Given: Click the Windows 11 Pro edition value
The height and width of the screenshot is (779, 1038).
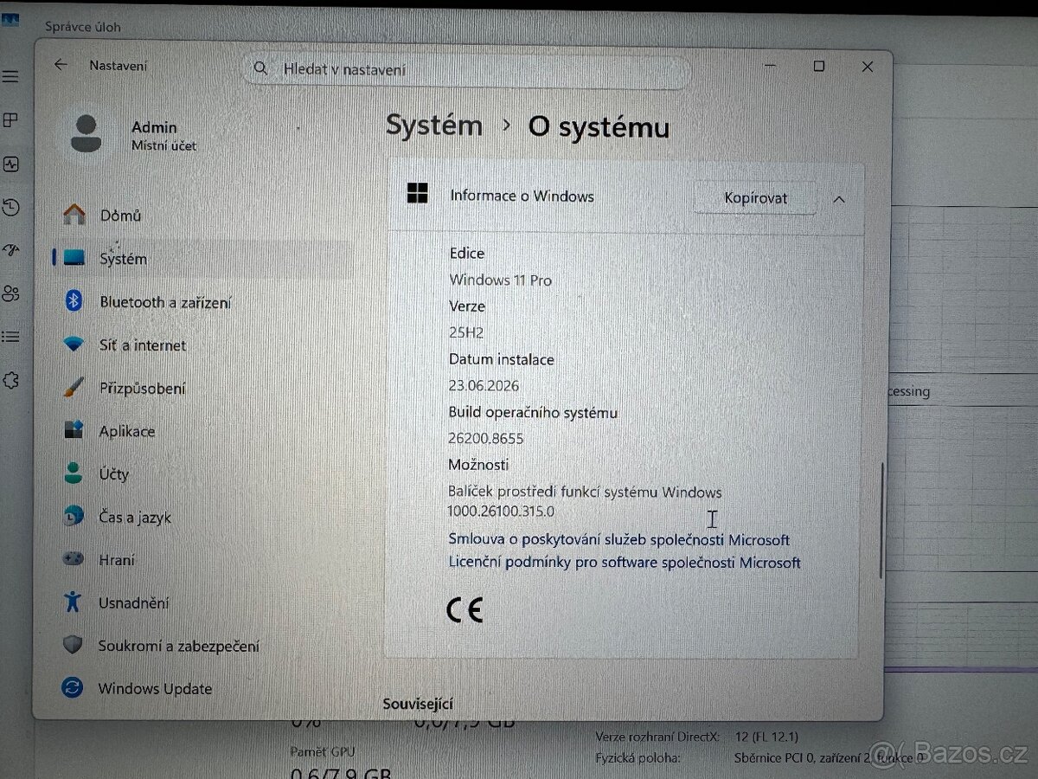Looking at the screenshot, I should pyautogui.click(x=500, y=280).
